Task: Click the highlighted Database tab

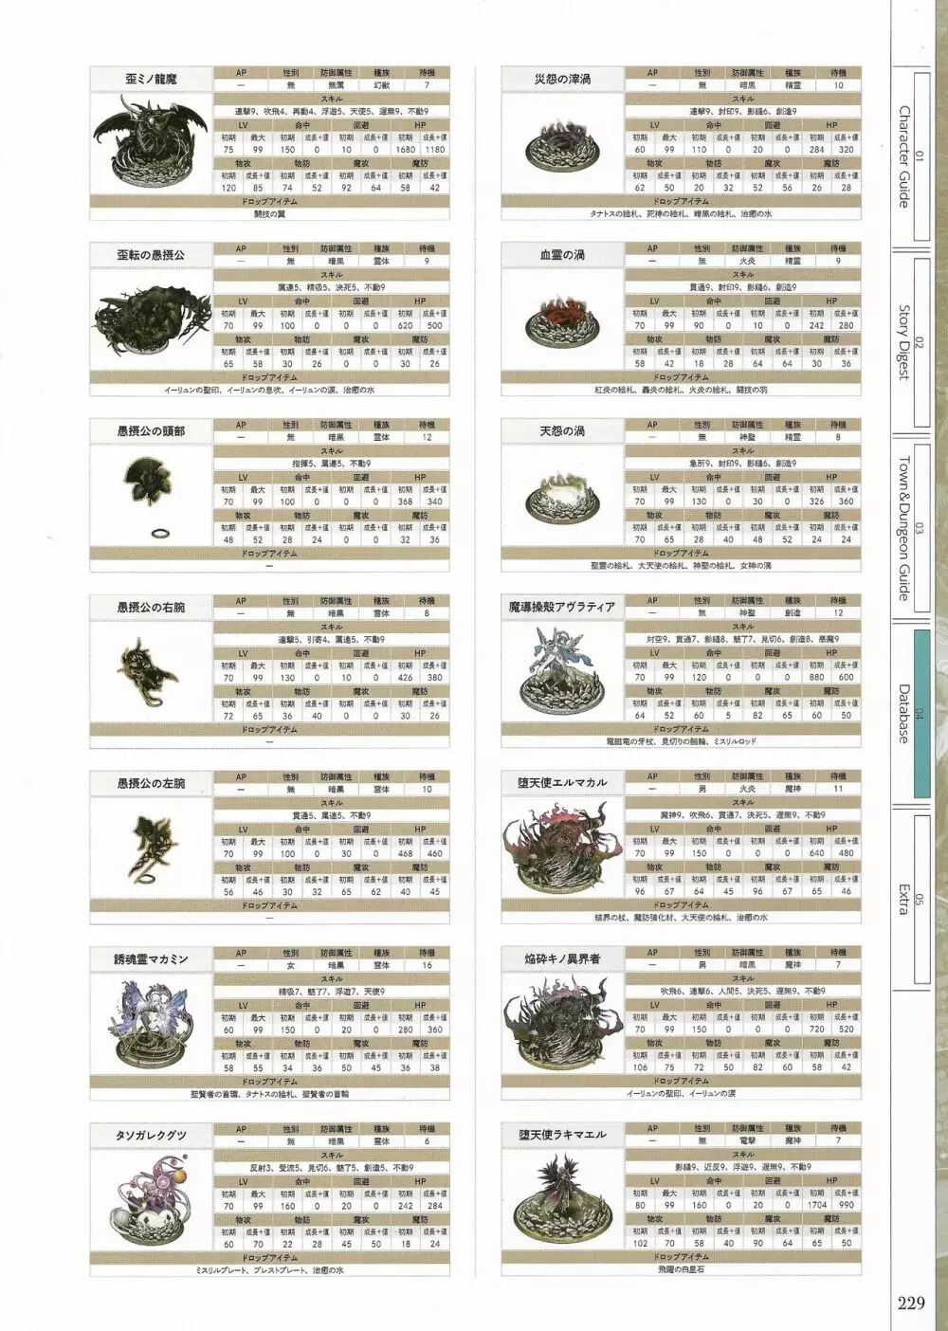Action: pyautogui.click(x=907, y=713)
